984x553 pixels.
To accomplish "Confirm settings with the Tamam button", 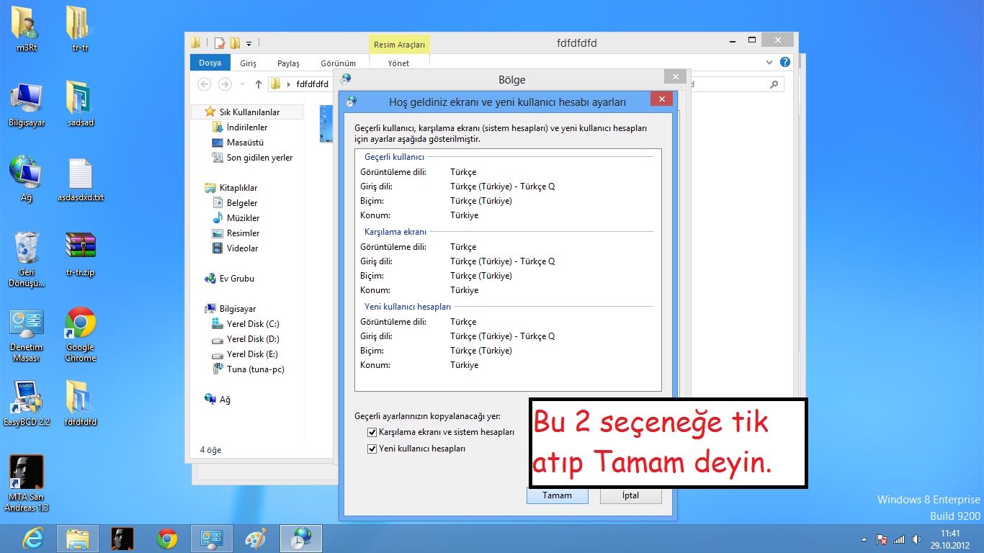I will 557,495.
